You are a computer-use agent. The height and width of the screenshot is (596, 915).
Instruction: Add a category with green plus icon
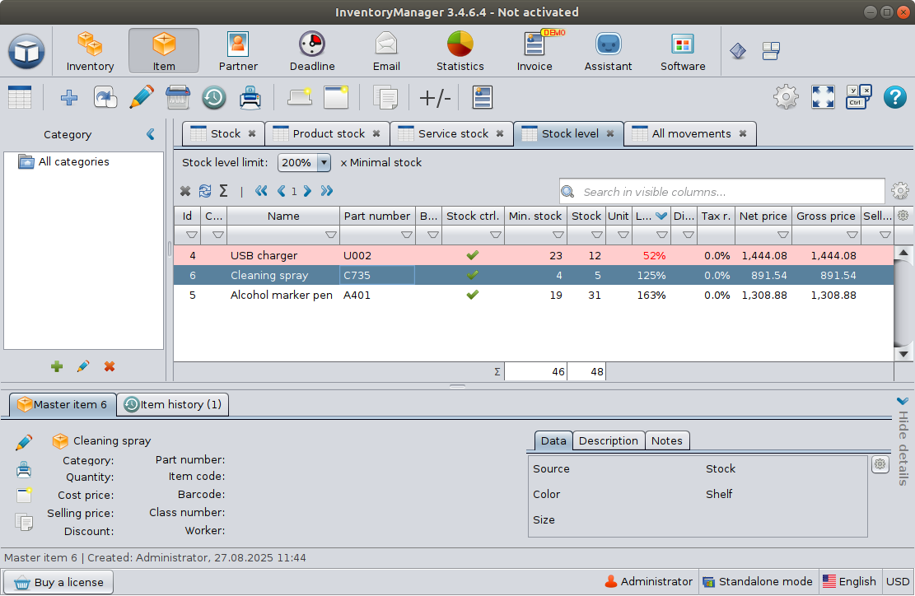point(57,366)
